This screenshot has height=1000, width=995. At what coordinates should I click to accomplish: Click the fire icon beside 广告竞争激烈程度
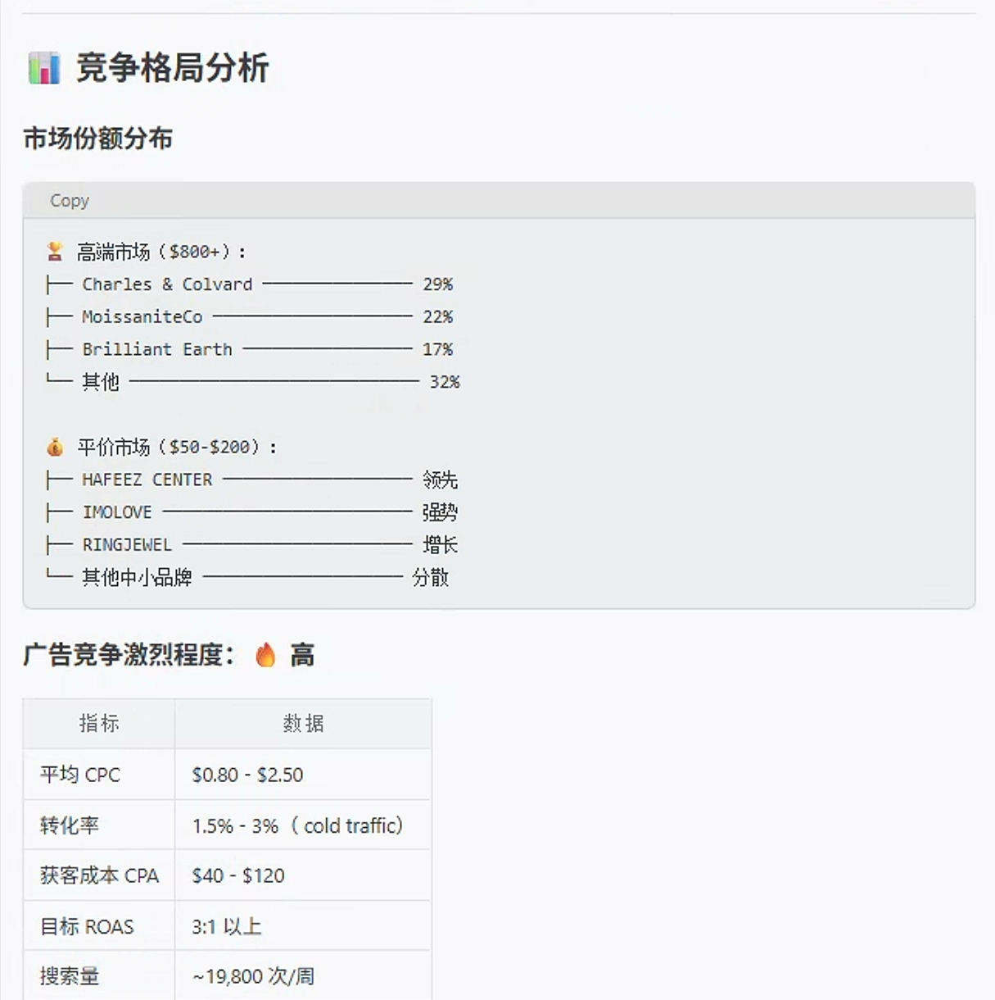(265, 655)
